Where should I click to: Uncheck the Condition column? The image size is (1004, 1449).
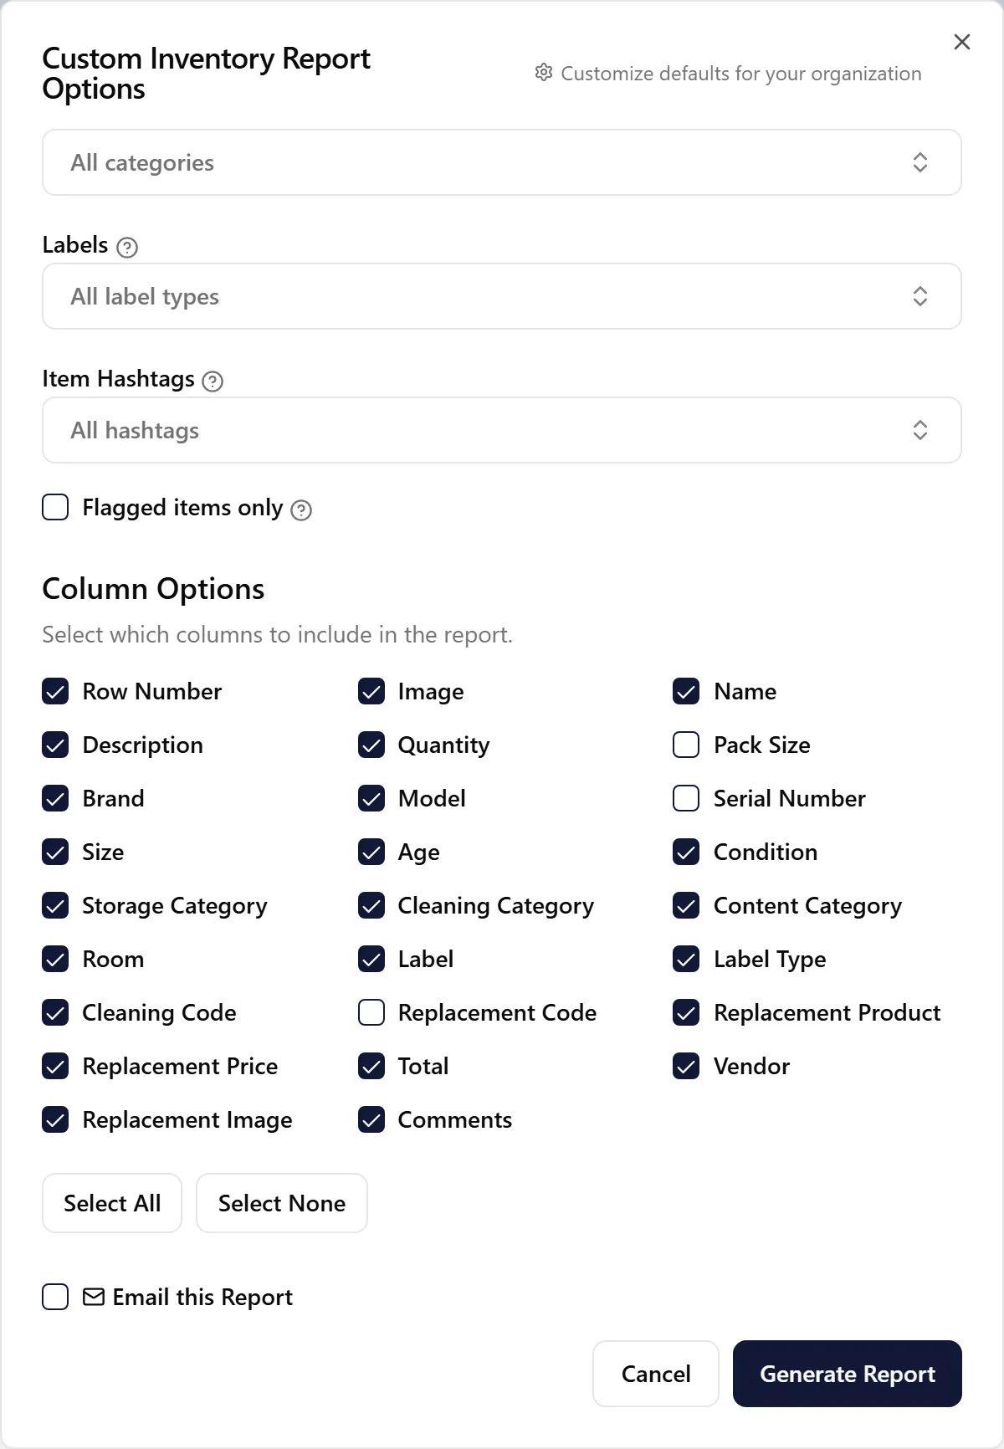point(686,852)
